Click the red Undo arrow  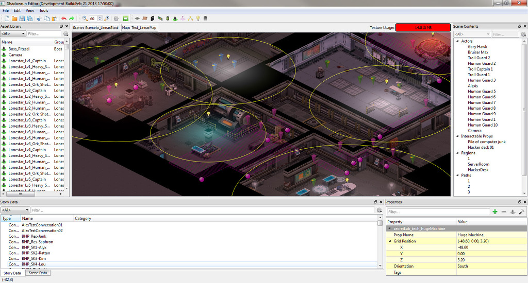click(63, 19)
